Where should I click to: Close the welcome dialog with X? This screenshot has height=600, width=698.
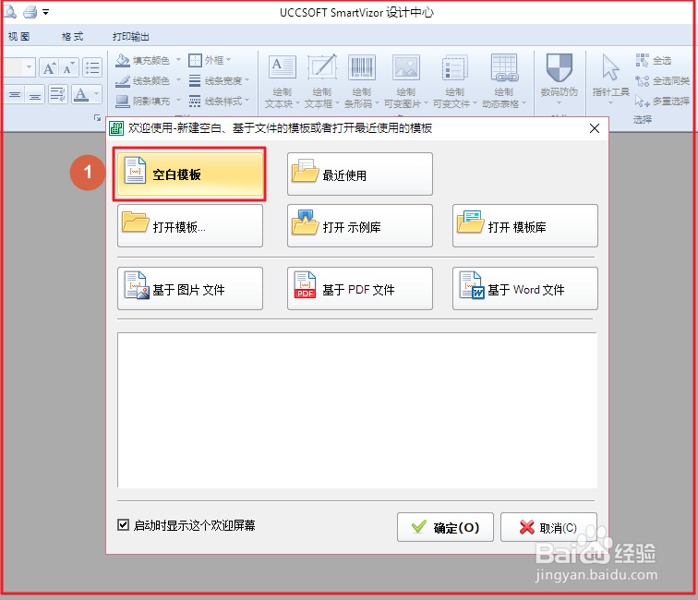click(x=595, y=128)
